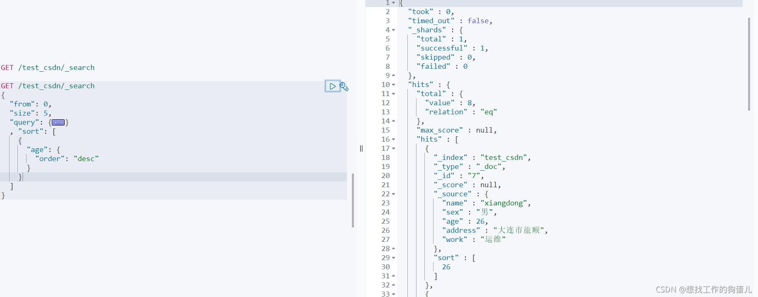The width and height of the screenshot is (758, 297).
Task: Click the fold end arrow on line 28
Action: 394,249
